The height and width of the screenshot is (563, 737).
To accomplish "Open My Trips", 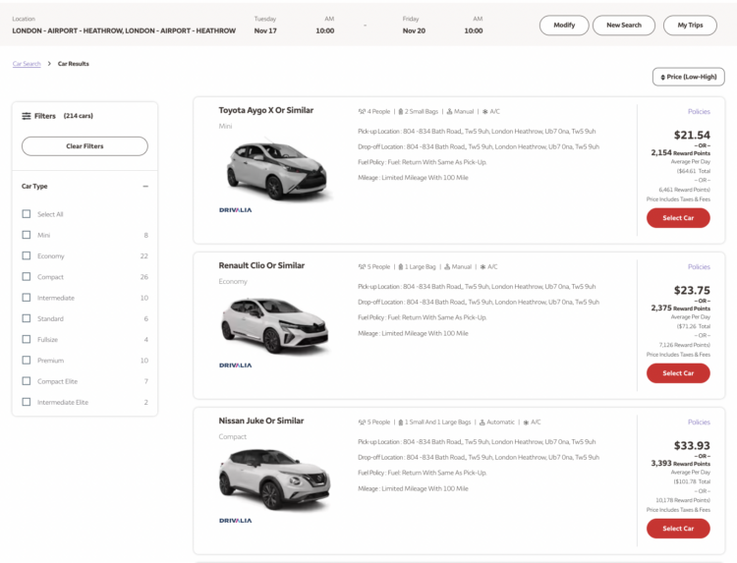I will (690, 25).
